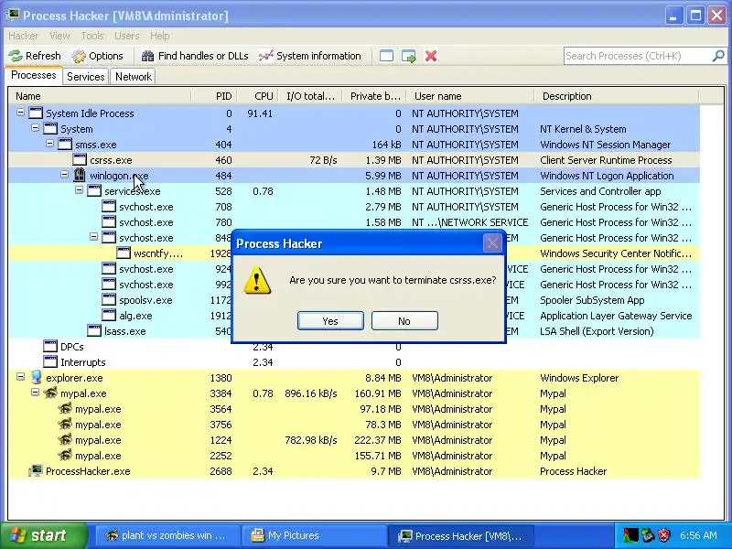Collapse the winlogon.exe tree node
This screenshot has width=732, height=549.
[64, 174]
